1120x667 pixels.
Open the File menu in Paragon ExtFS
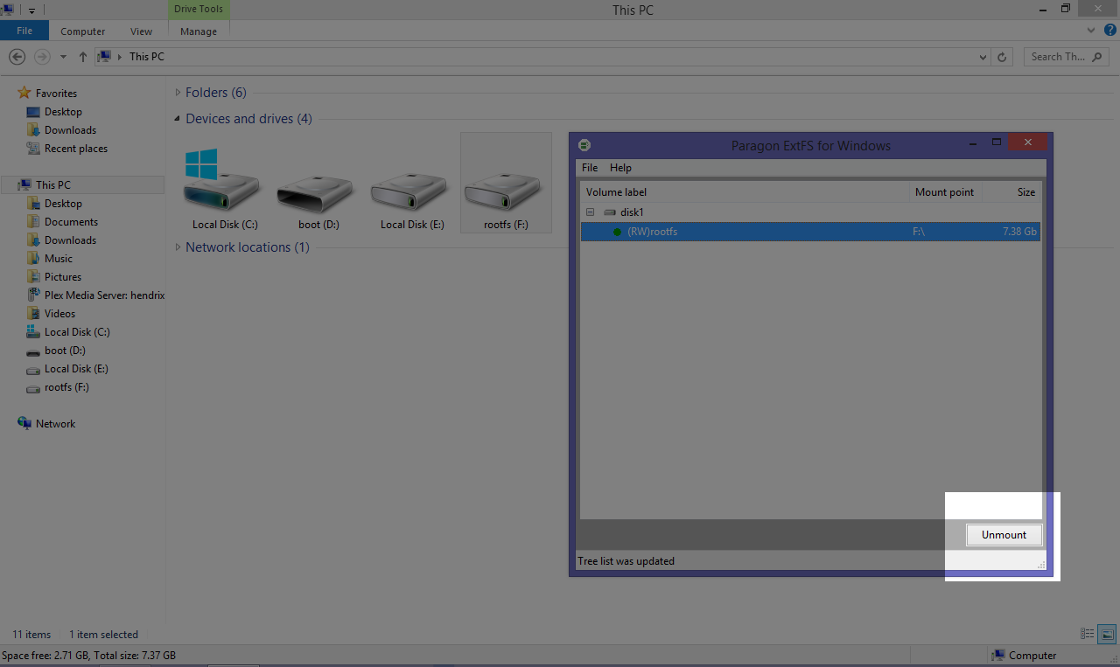590,168
